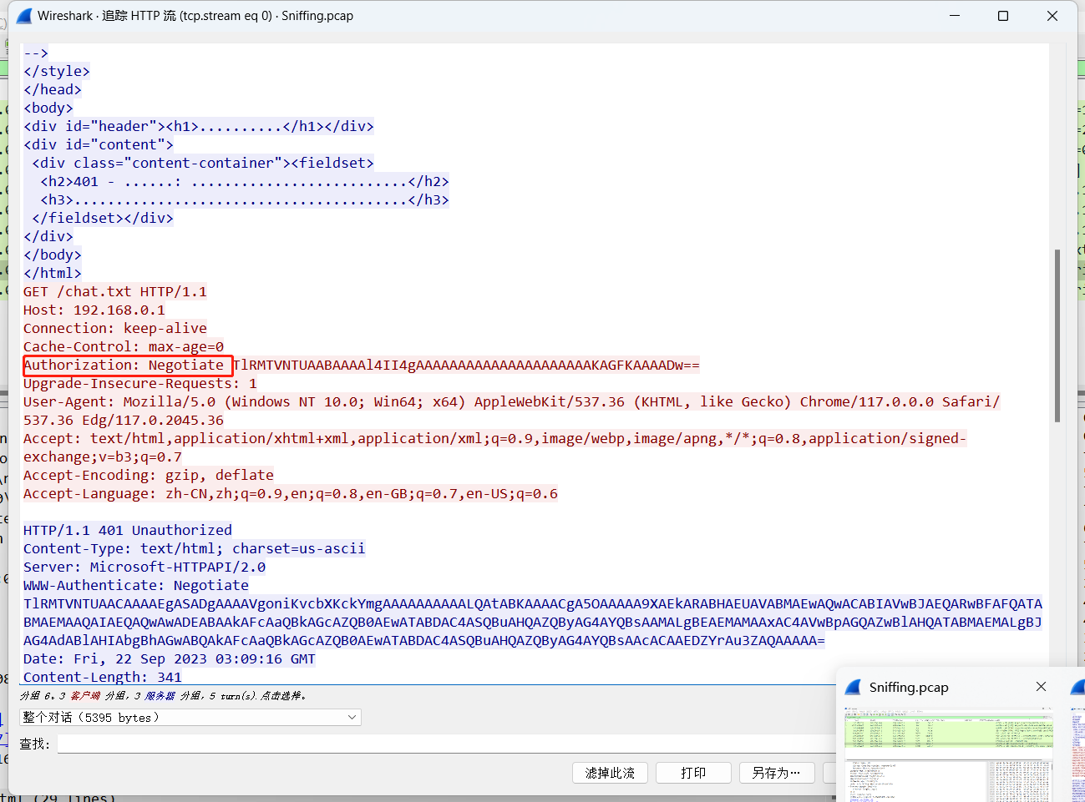
Task: Minimize the Follow HTTP Stream window
Action: point(955,16)
